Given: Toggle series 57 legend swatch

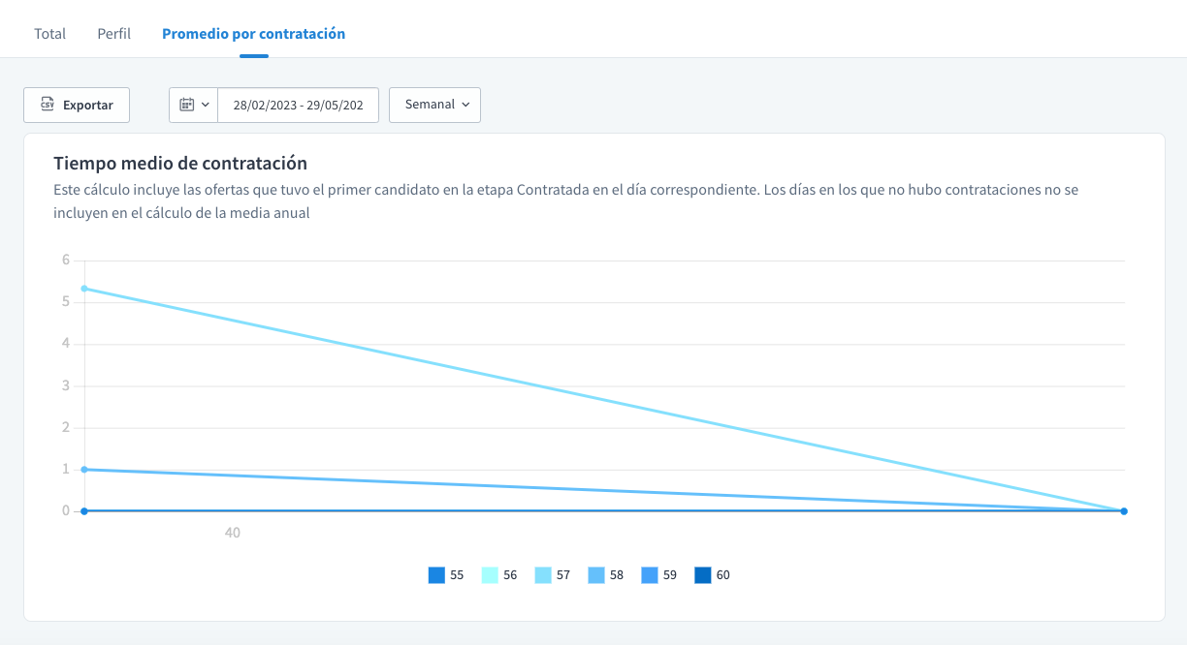Looking at the screenshot, I should (x=543, y=575).
